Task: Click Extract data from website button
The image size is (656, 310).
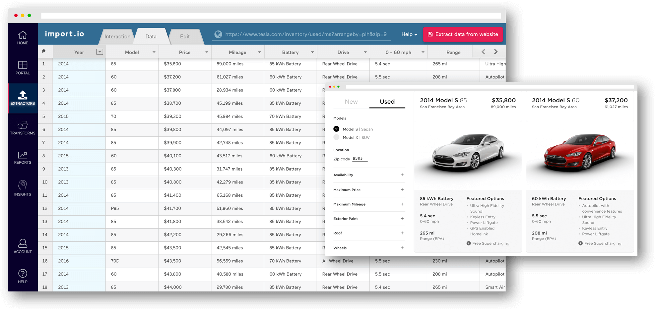Action: tap(463, 34)
